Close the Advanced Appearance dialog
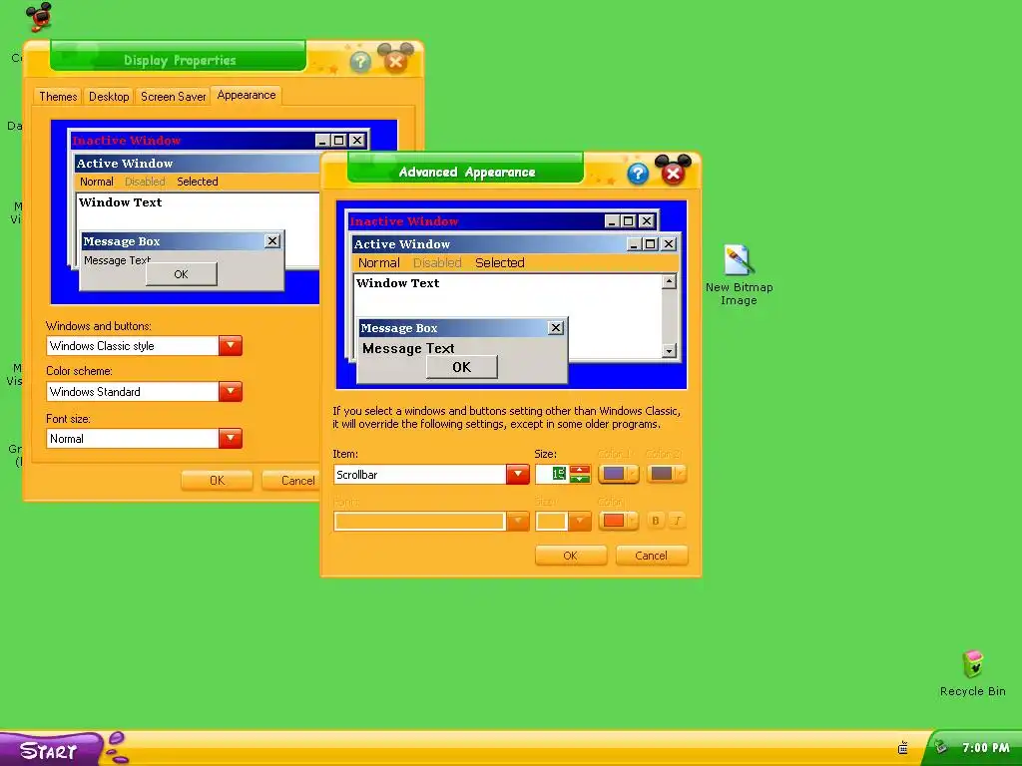 (x=673, y=171)
